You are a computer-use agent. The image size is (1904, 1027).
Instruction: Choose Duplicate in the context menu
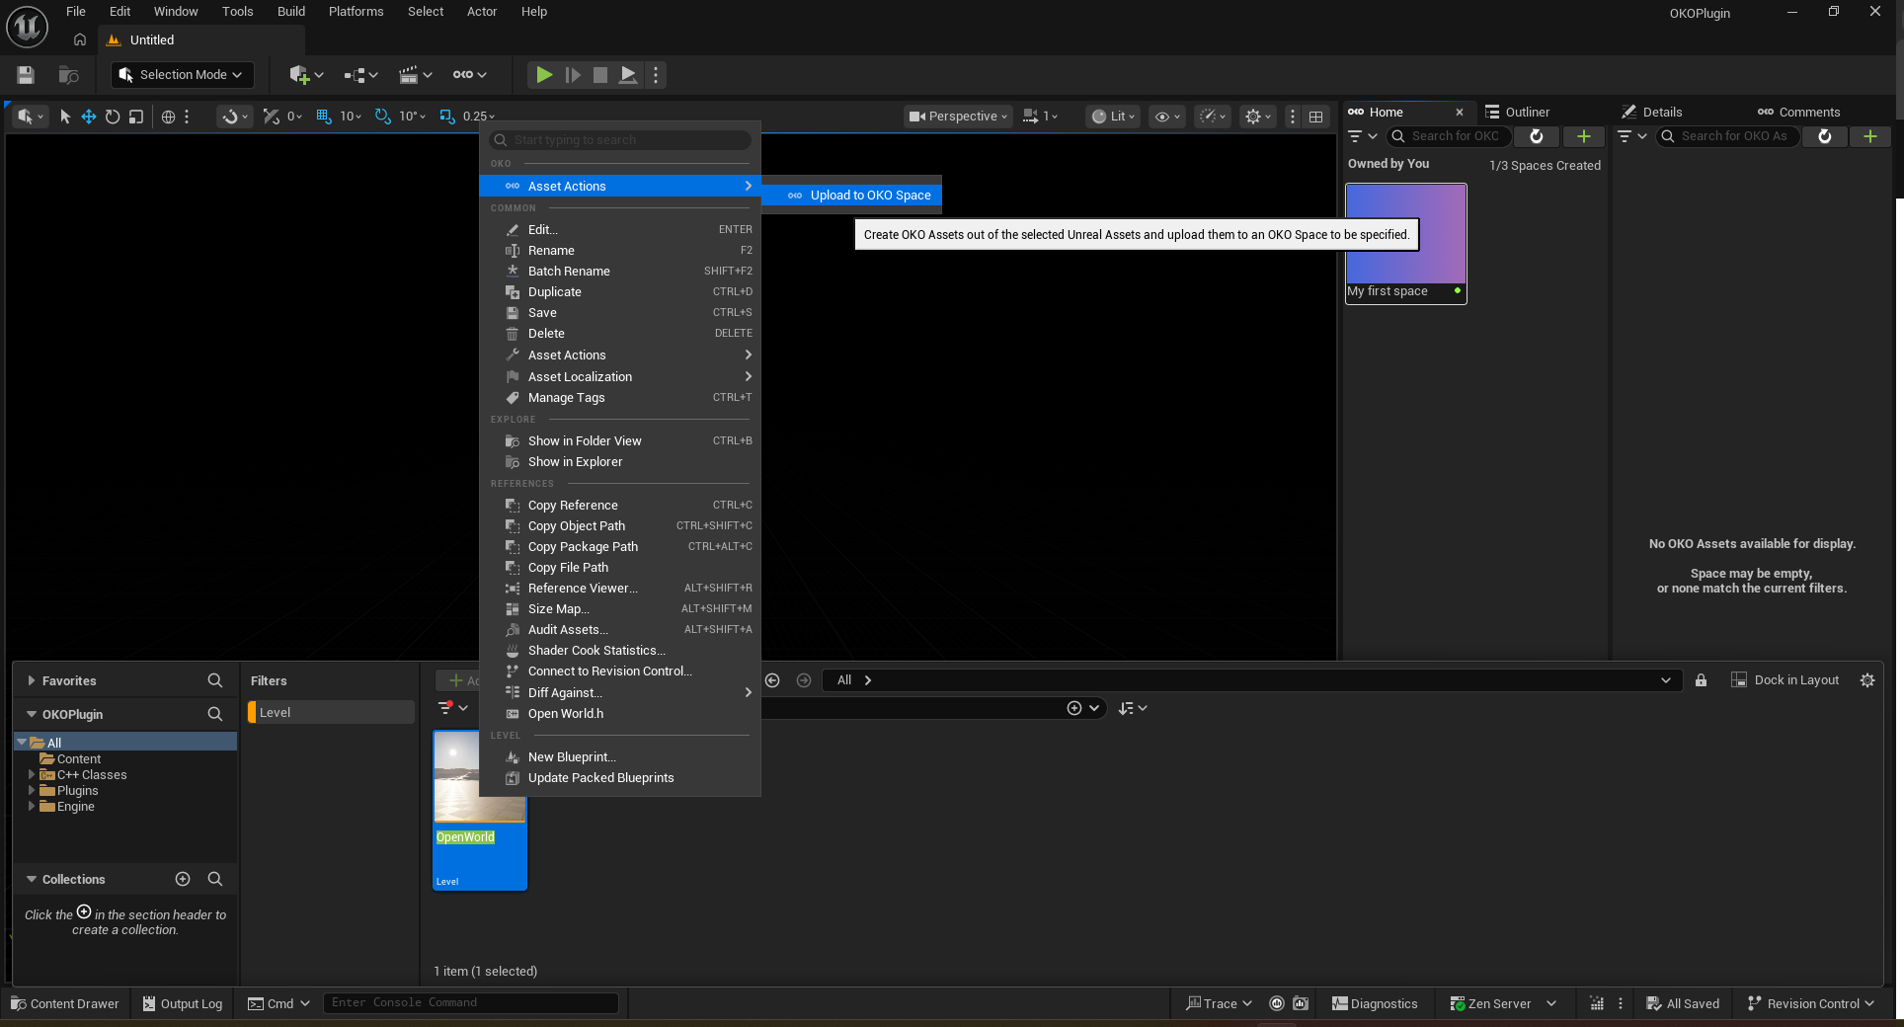(619, 292)
